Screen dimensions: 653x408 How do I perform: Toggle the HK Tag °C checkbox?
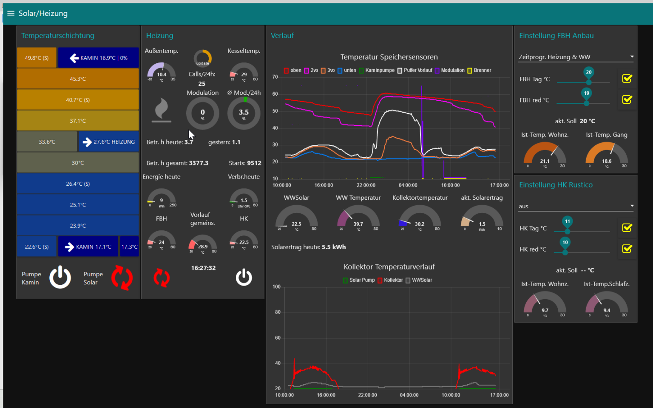(x=627, y=228)
